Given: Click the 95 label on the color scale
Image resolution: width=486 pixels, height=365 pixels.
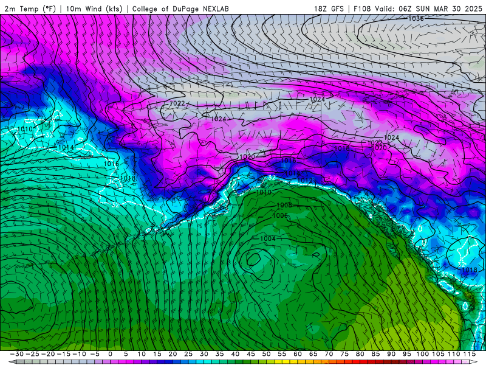Looking at the screenshot, I should point(407,354).
